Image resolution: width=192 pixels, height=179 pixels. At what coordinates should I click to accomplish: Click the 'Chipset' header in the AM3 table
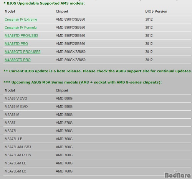pos(62,12)
